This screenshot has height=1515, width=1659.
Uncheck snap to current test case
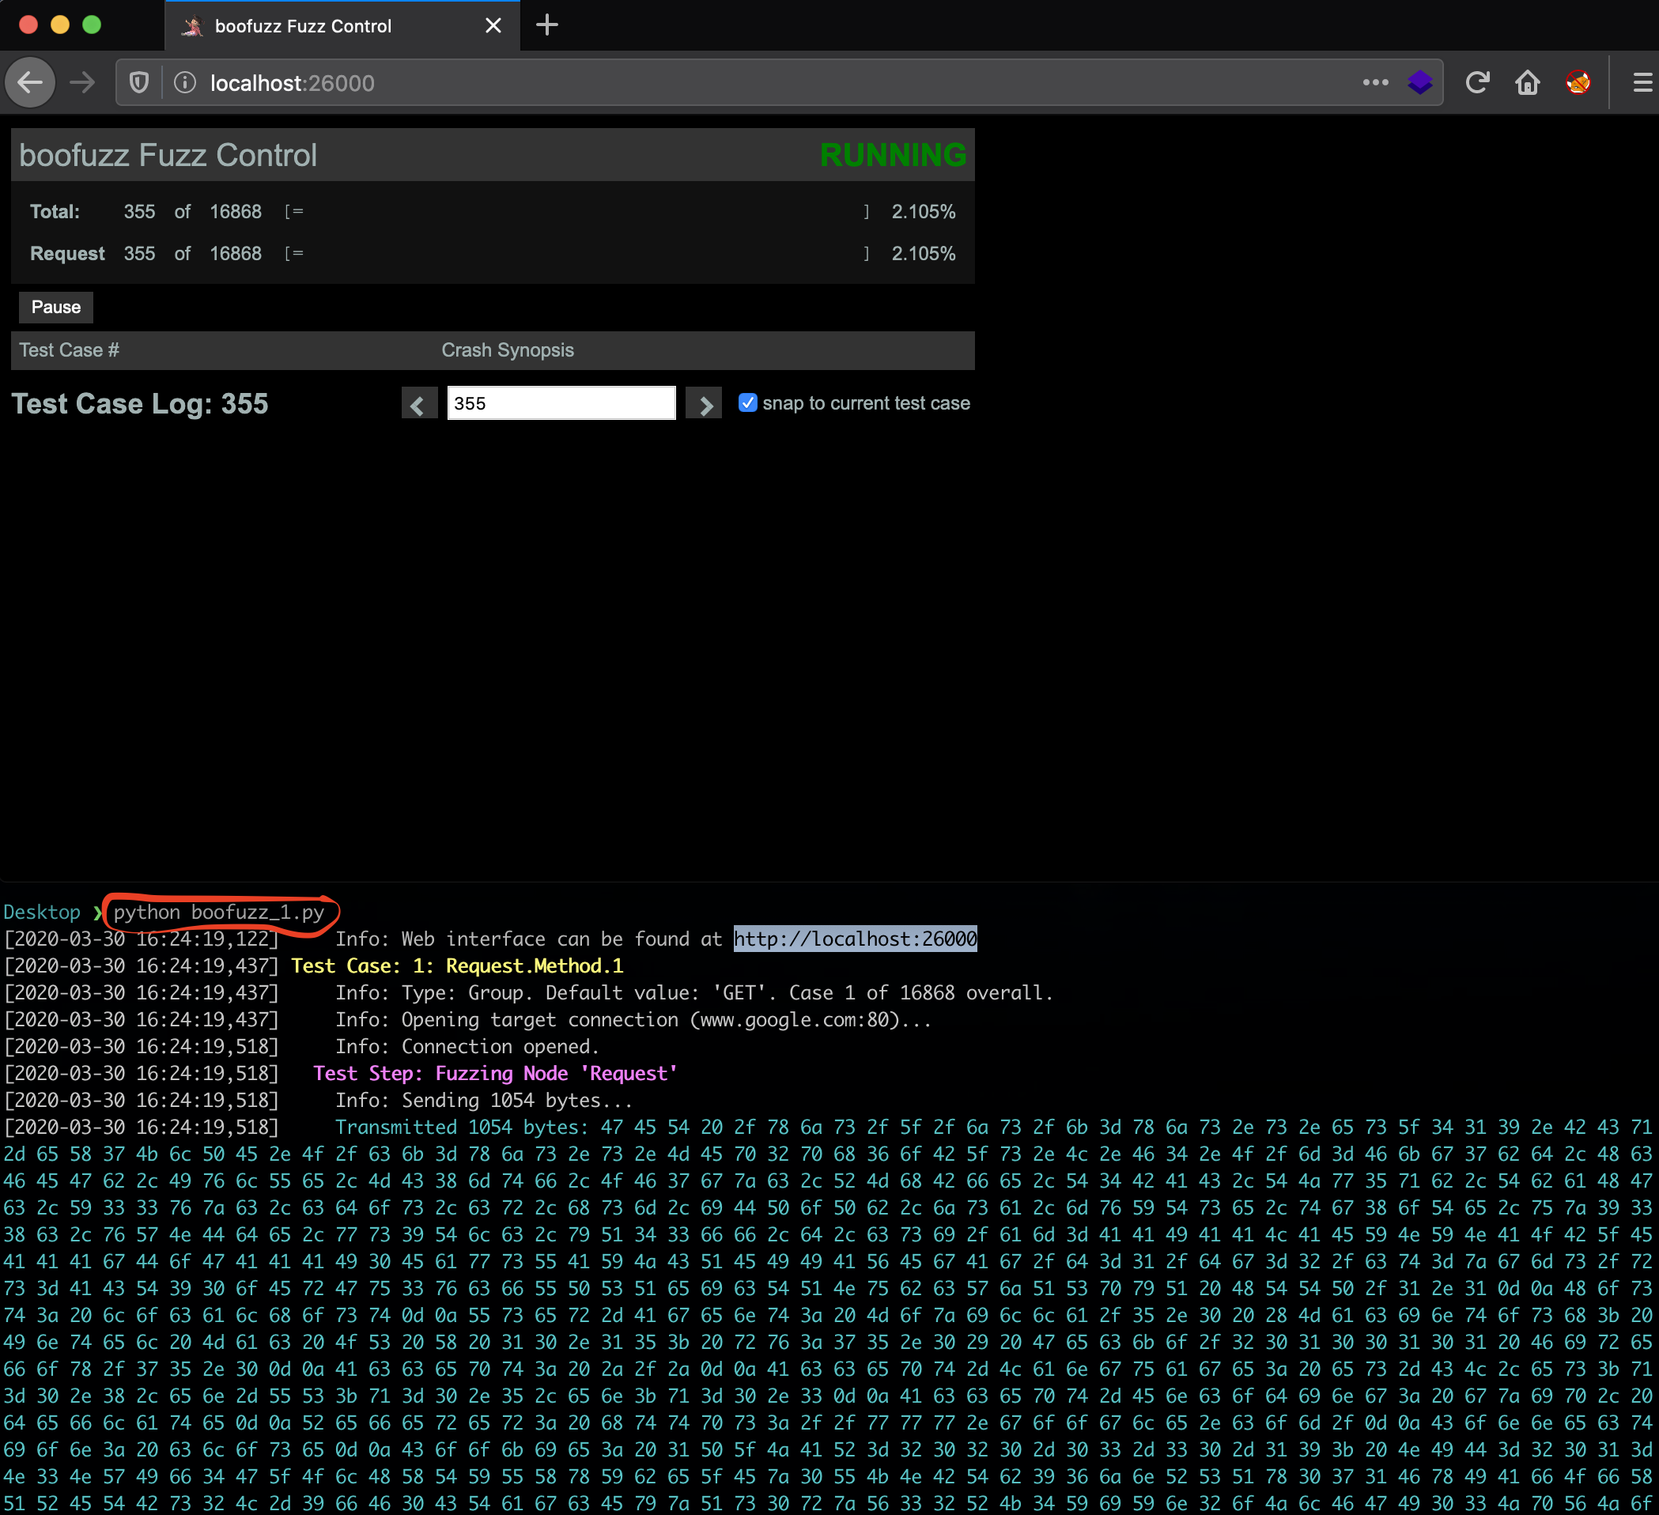tap(747, 402)
